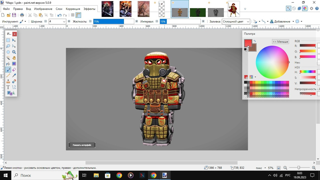Toggle the Tools window visibility
The height and width of the screenshot is (180, 320).
click(x=288, y=8)
